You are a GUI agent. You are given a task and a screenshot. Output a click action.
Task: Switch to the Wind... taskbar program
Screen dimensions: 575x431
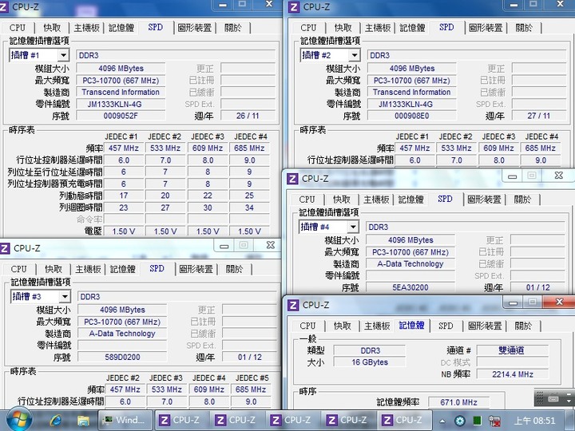pyautogui.click(x=125, y=421)
